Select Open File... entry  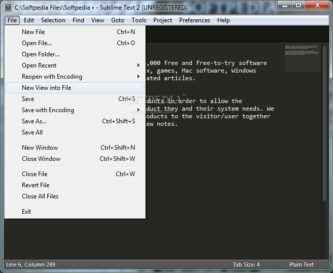75,43
